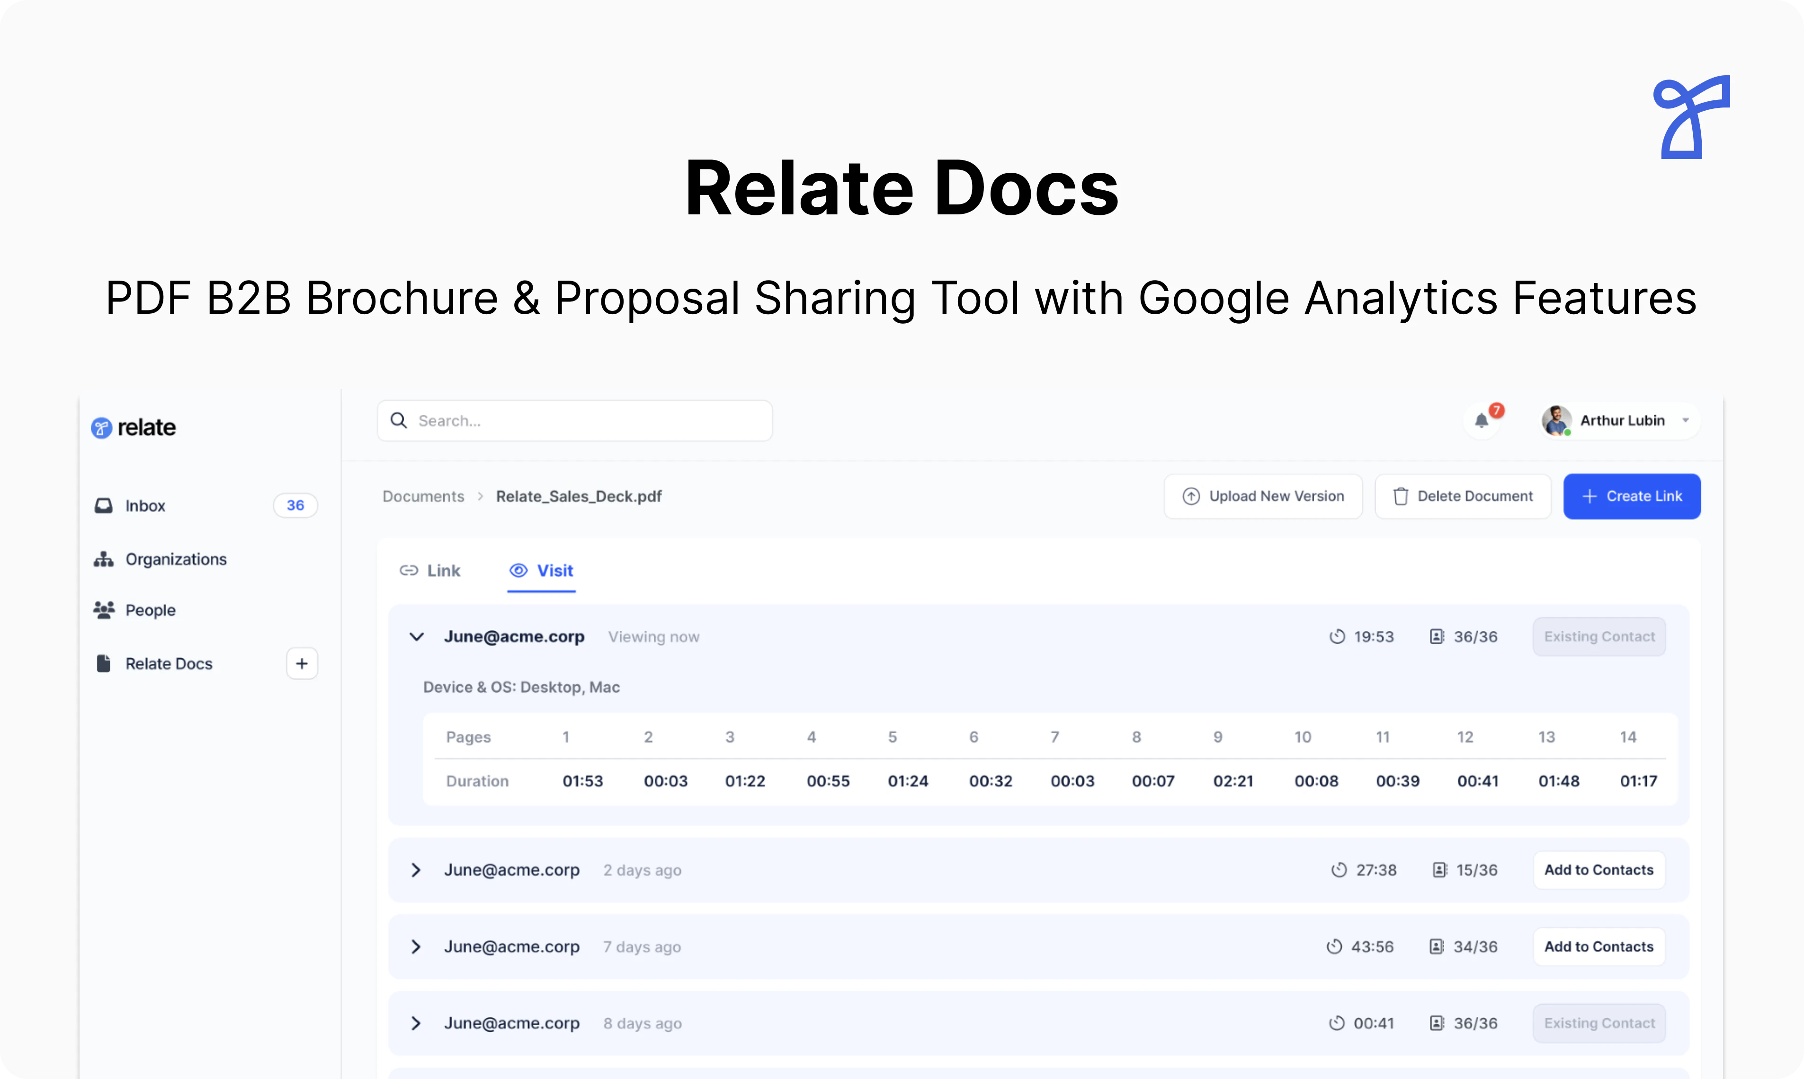Collapse the currently viewing June@acme.corp visit

(x=417, y=636)
